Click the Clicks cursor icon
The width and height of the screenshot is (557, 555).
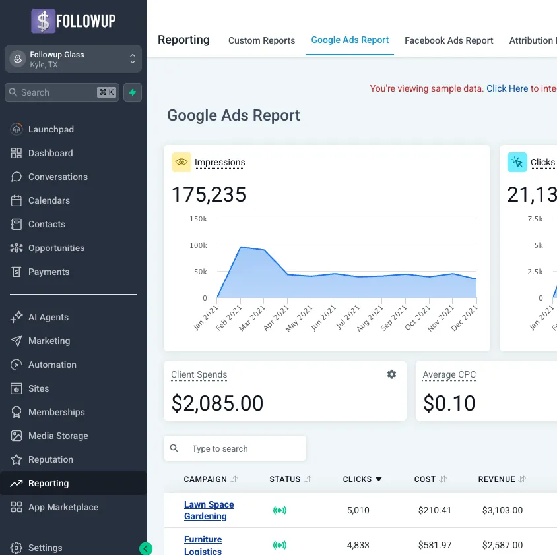pyautogui.click(x=517, y=162)
